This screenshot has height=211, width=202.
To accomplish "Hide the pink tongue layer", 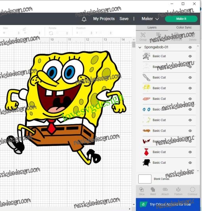I will pyautogui.click(x=190, y=99).
